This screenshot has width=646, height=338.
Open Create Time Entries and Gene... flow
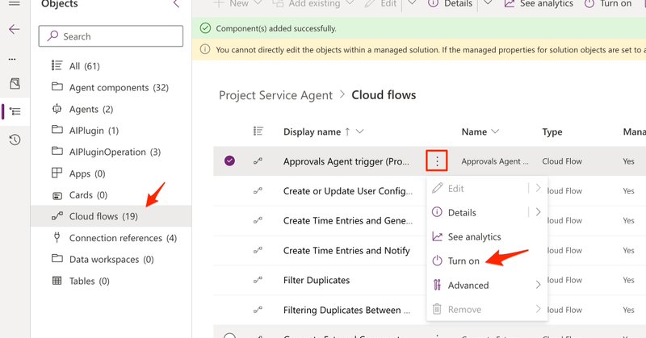[348, 221]
